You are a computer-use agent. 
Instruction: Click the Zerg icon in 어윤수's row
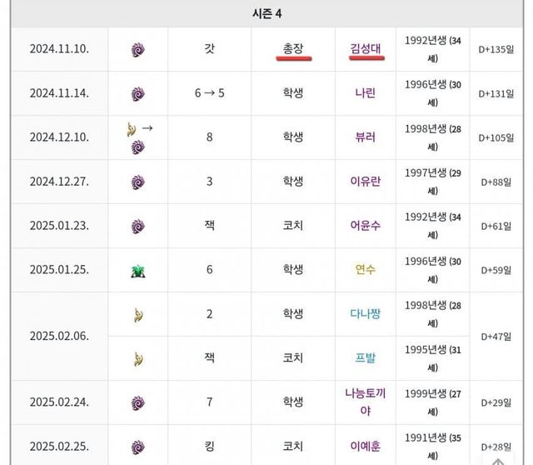tap(137, 226)
